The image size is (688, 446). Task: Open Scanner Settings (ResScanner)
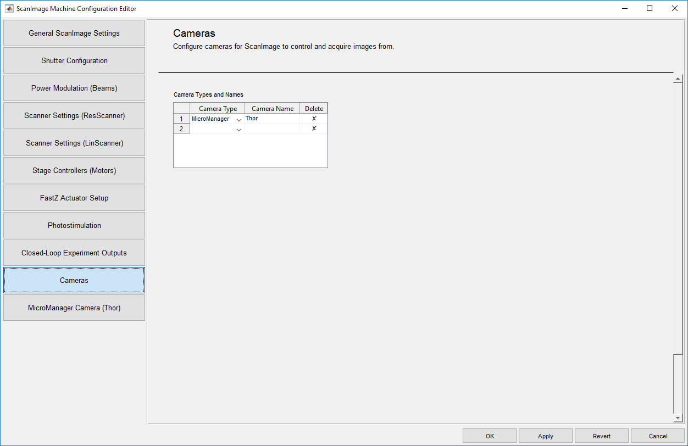click(74, 116)
